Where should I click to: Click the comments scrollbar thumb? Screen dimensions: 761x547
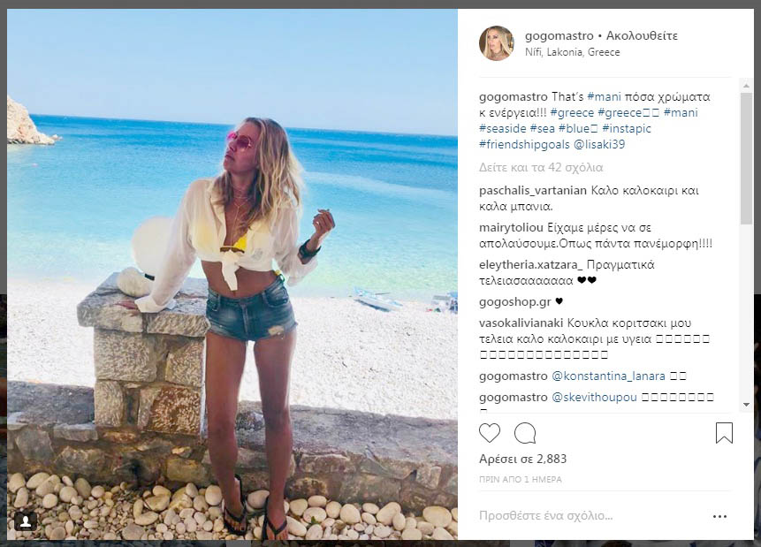746,159
